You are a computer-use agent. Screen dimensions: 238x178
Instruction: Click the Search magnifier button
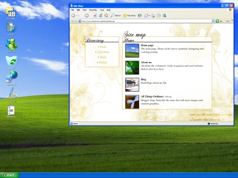click(x=115, y=15)
